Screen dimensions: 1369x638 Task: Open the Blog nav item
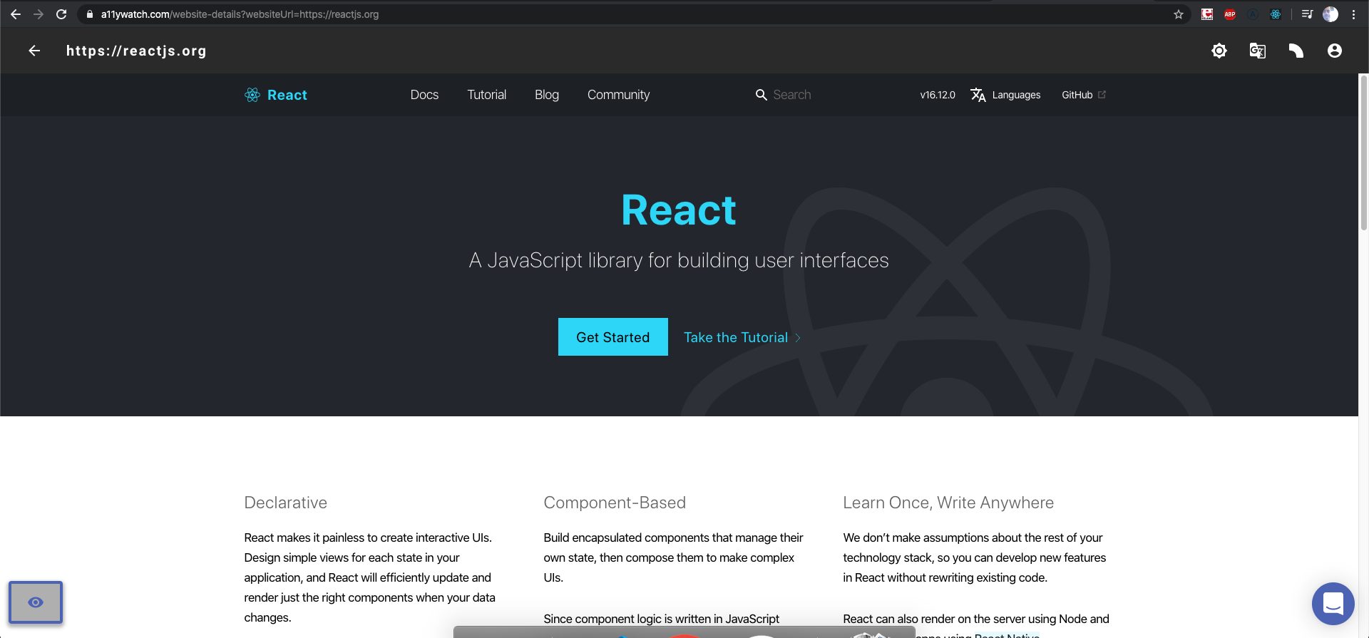(547, 95)
